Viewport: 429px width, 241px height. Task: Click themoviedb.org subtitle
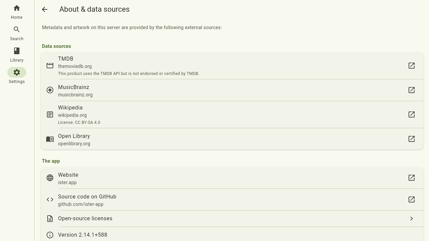click(x=75, y=66)
